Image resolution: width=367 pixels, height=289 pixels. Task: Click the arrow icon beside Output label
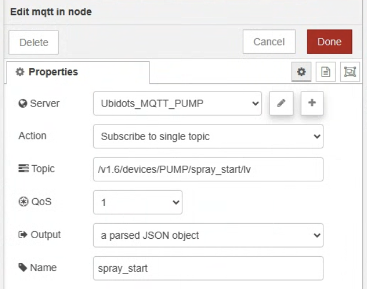tap(23, 235)
